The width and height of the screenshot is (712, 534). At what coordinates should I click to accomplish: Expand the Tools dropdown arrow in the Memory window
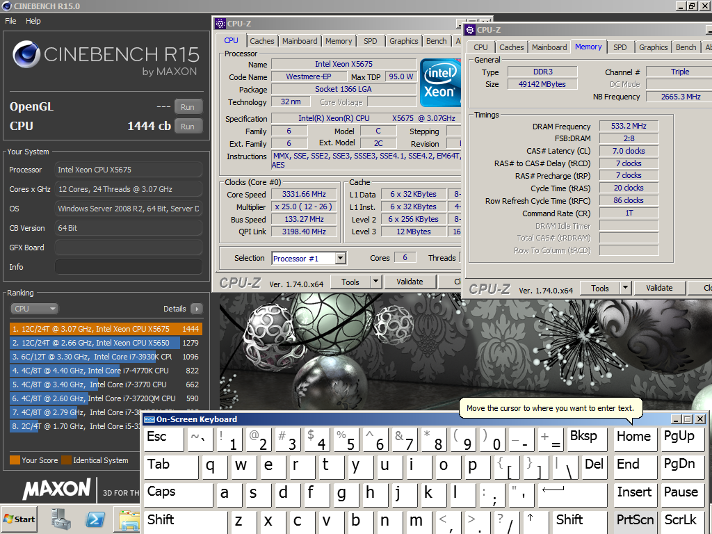626,288
